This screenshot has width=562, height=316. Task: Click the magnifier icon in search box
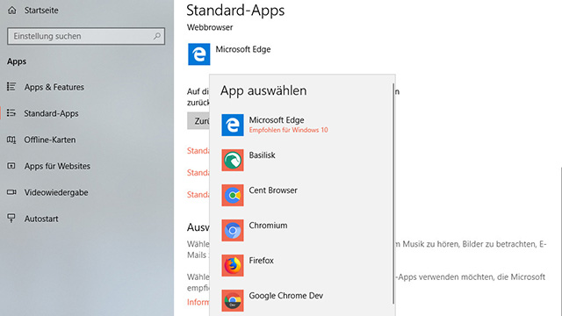pos(157,36)
